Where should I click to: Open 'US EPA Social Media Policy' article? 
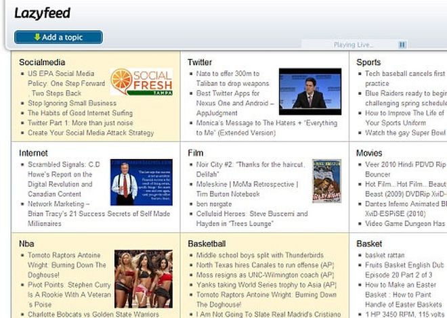tap(66, 83)
